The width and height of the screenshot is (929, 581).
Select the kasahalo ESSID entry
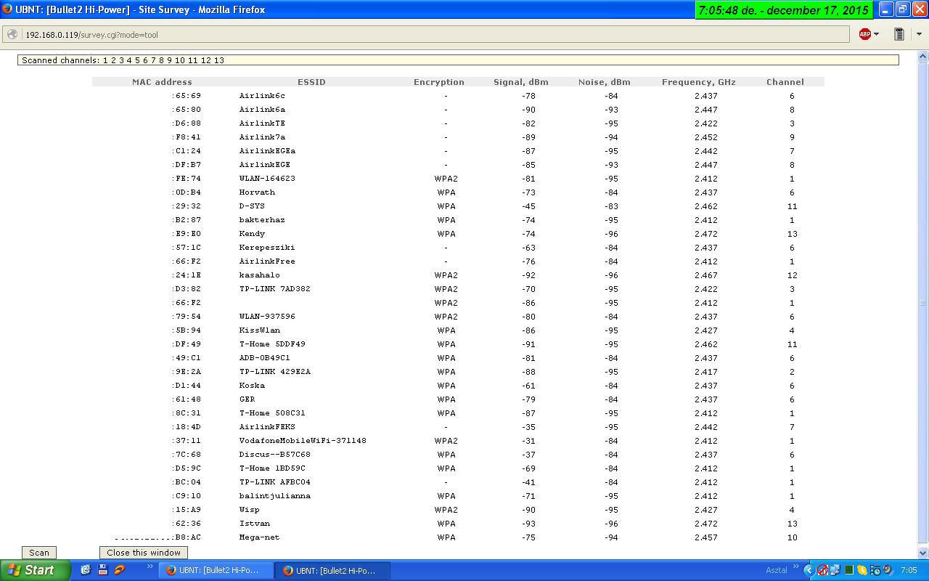tap(259, 275)
